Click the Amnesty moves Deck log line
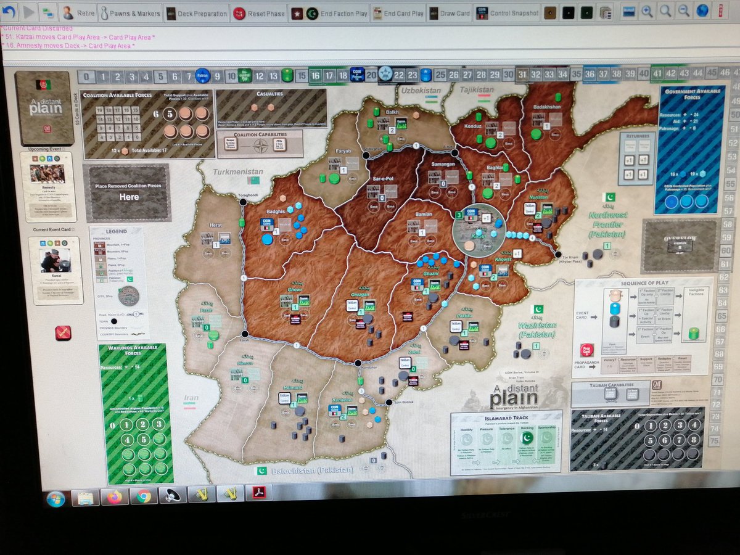The image size is (740, 555). coord(68,46)
